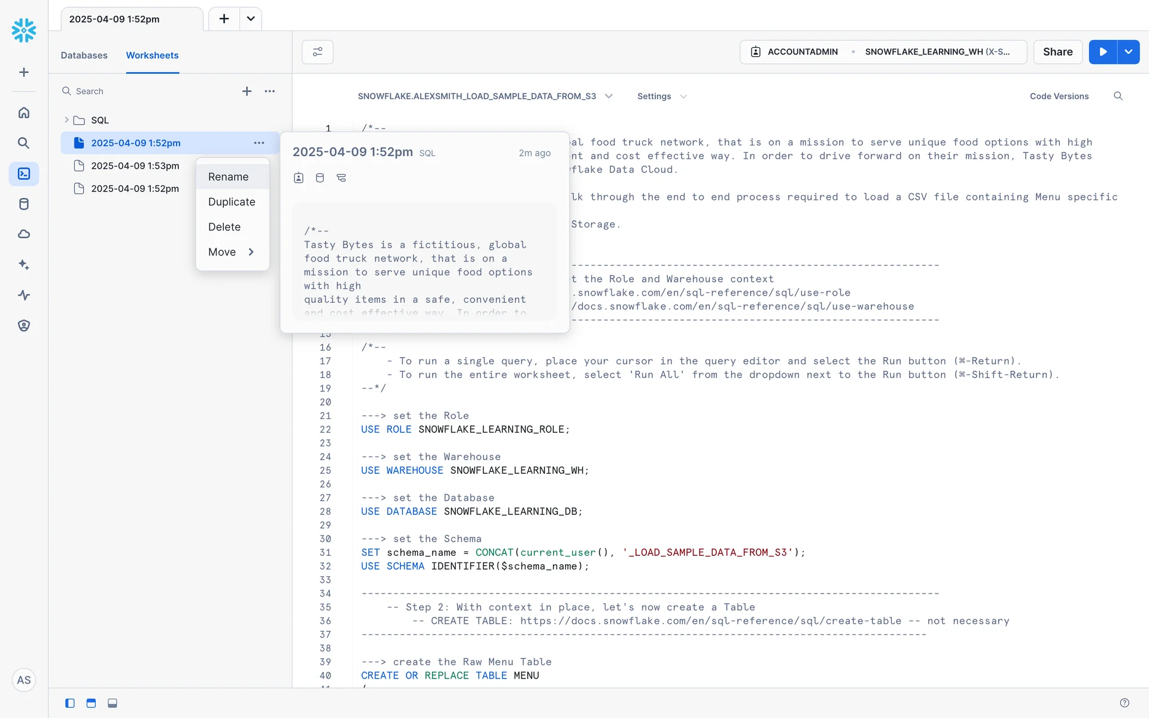Viewport: 1149px width, 718px height.
Task: Select Rename from context menu
Action: (x=228, y=177)
